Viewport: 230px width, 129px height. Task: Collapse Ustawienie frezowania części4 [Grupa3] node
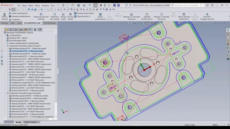coord(6,93)
